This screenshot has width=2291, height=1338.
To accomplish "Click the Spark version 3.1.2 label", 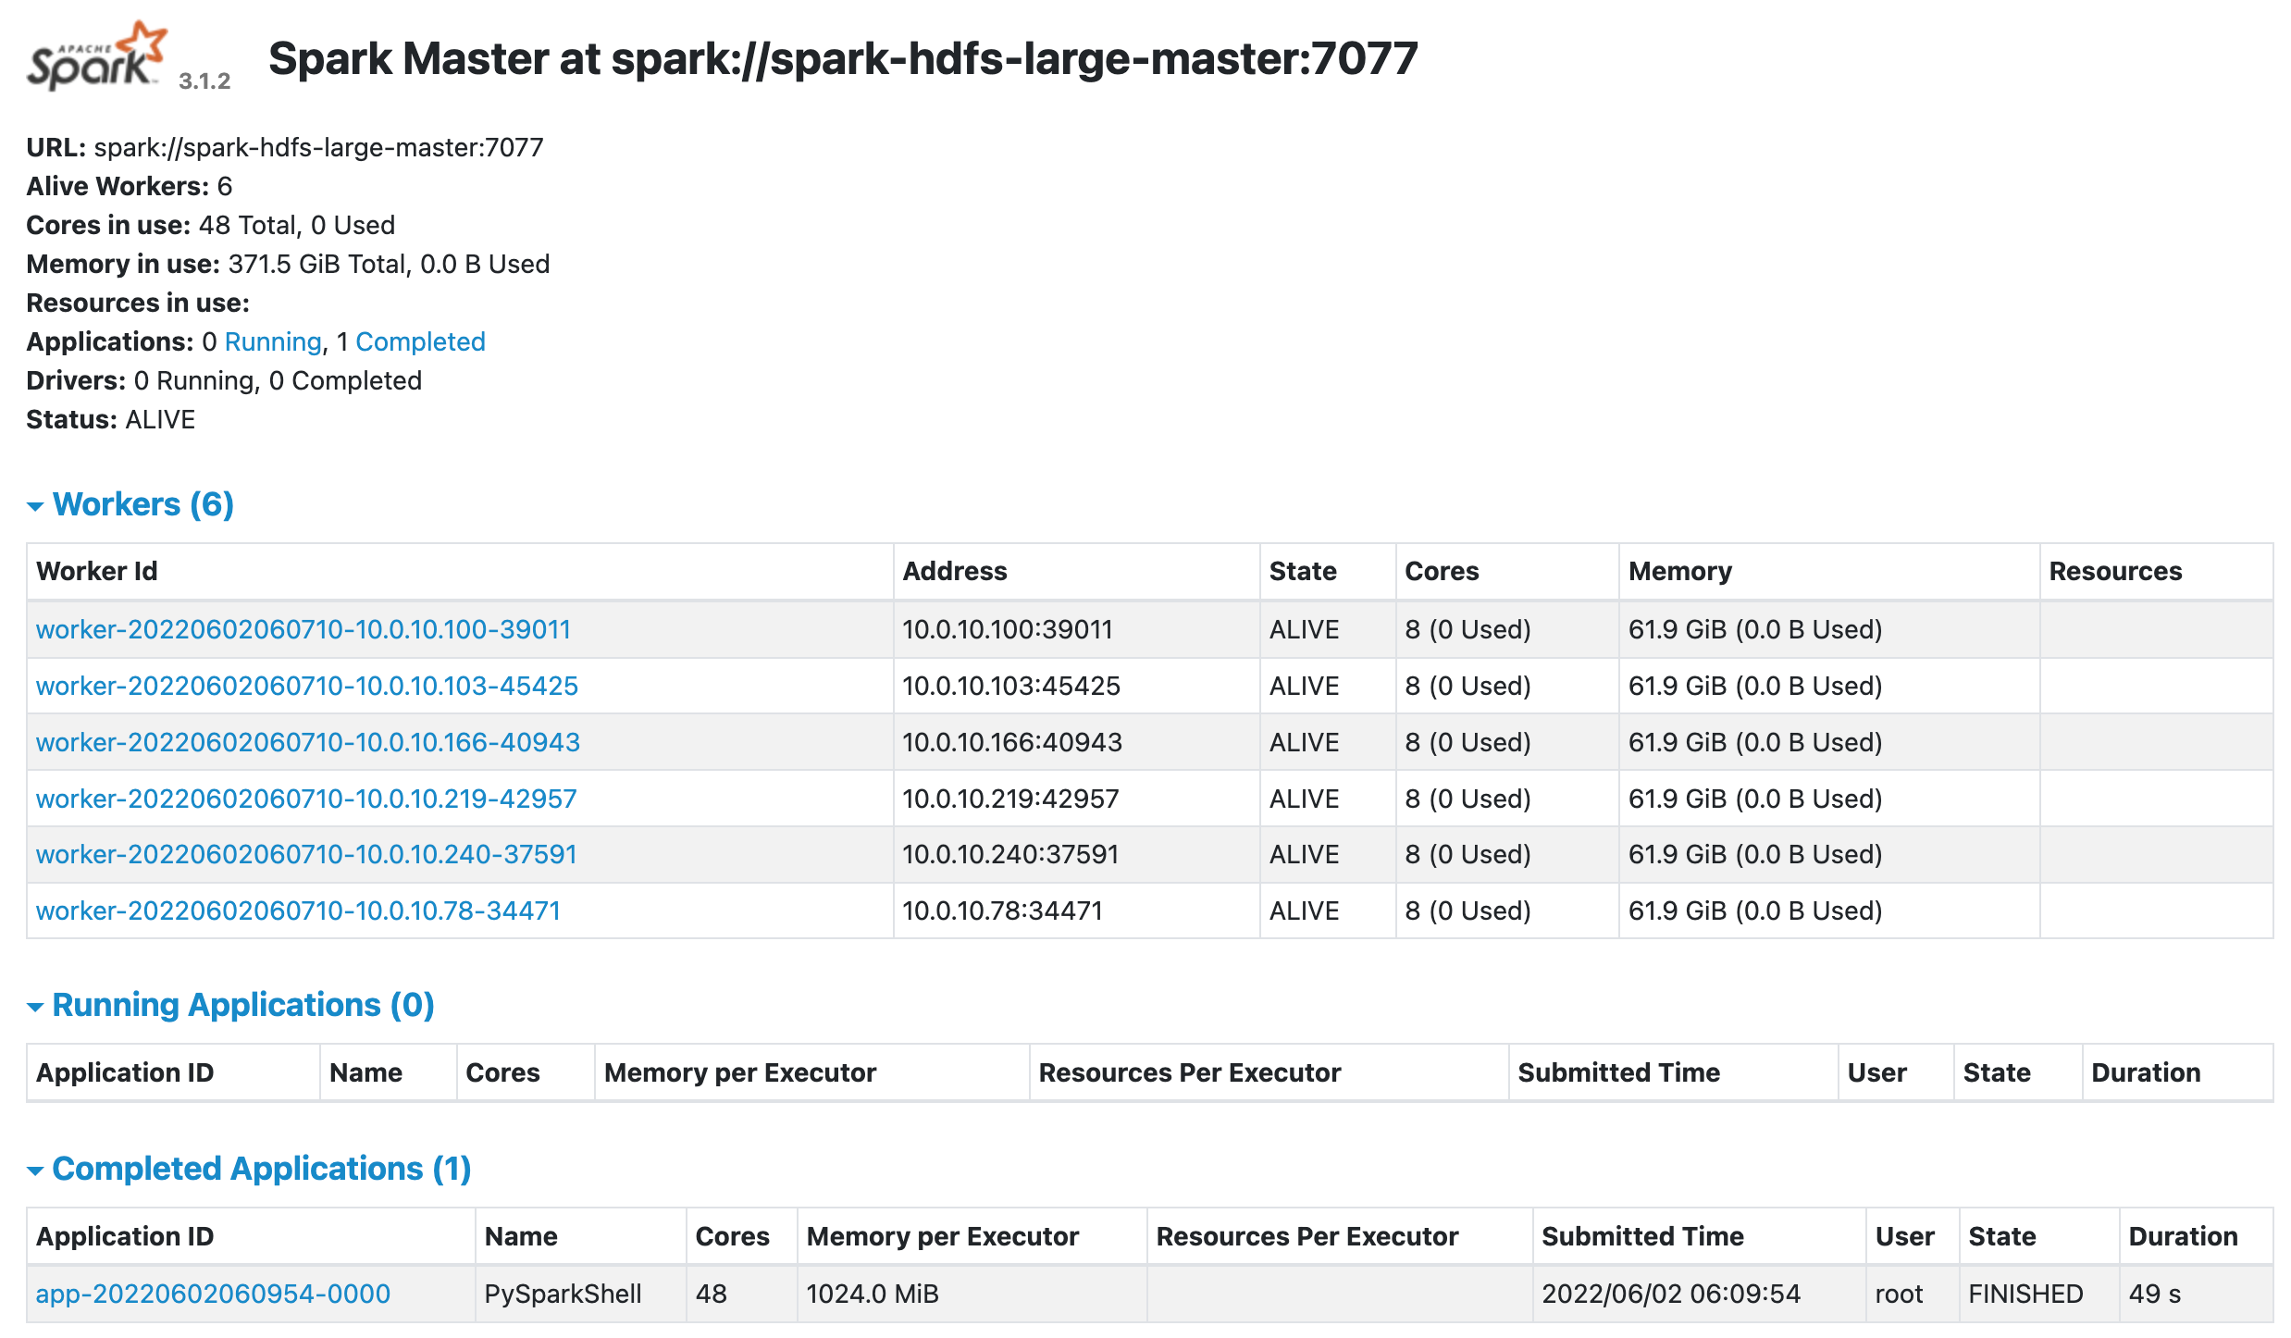I will [x=204, y=81].
